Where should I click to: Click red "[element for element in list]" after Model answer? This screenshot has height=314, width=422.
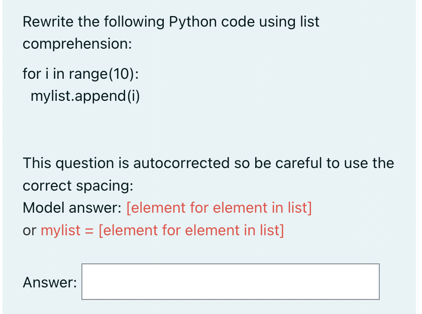(x=219, y=208)
